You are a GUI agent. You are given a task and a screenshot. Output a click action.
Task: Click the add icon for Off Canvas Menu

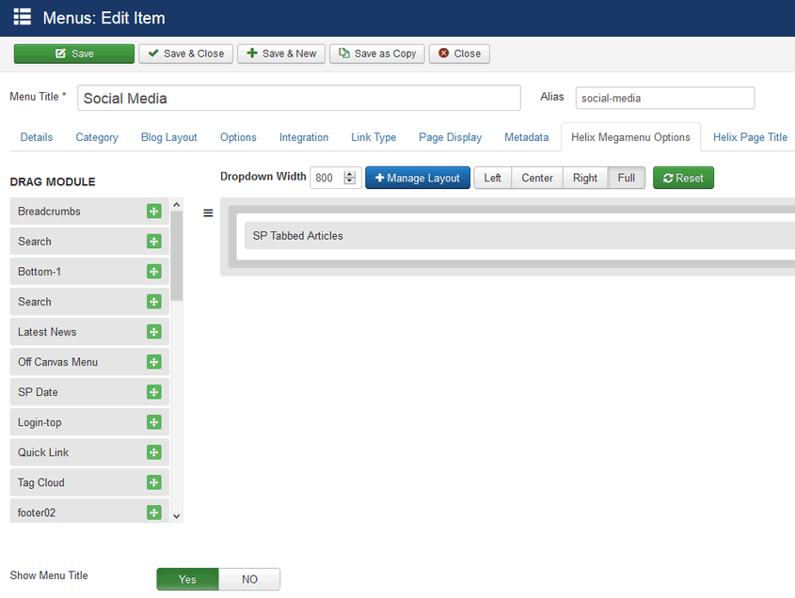tap(154, 362)
